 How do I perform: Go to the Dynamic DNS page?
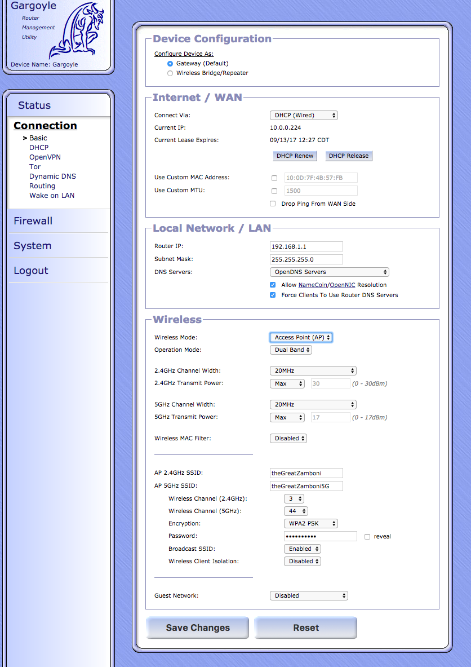click(x=53, y=176)
